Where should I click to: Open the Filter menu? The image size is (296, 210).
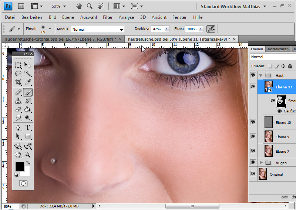point(108,17)
